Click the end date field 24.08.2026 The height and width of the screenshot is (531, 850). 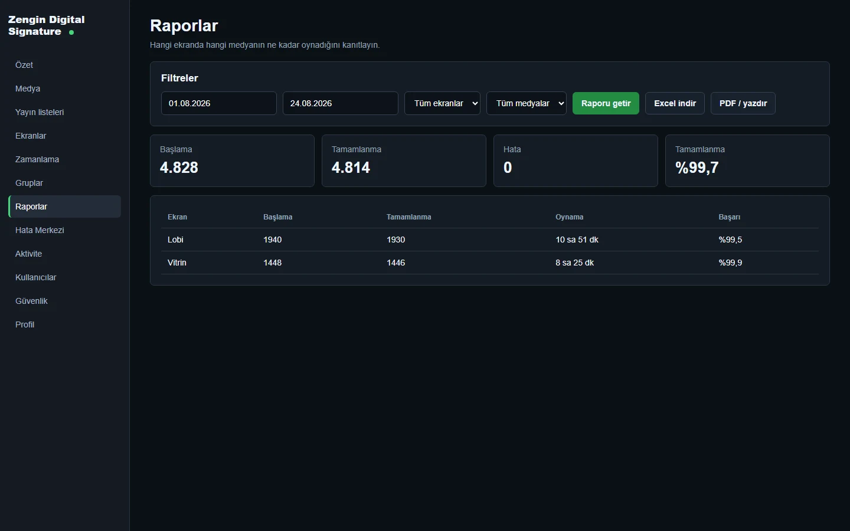341,103
